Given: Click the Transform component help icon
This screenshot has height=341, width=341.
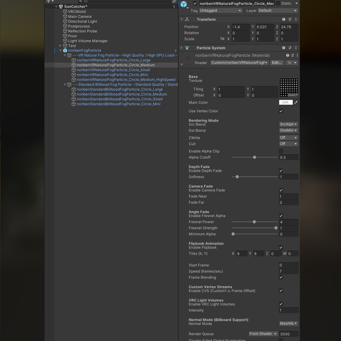Looking at the screenshot, I should click(x=284, y=19).
